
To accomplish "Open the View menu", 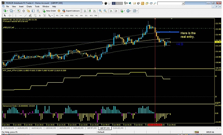I will coord(14,6).
